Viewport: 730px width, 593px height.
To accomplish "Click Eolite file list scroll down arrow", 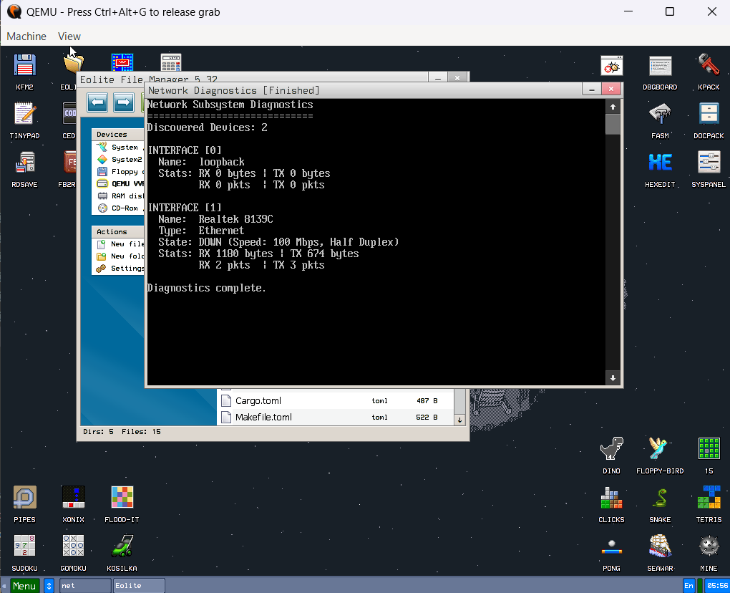I will 459,420.
